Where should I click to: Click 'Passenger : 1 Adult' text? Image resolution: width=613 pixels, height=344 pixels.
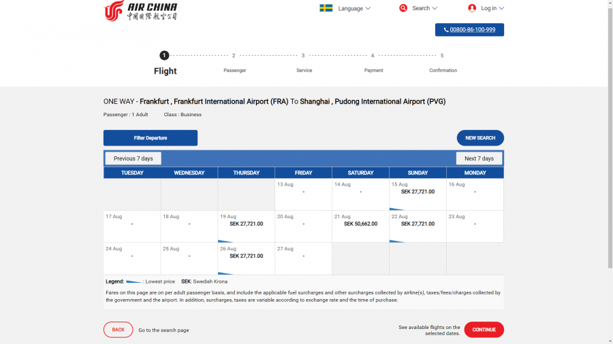click(125, 115)
